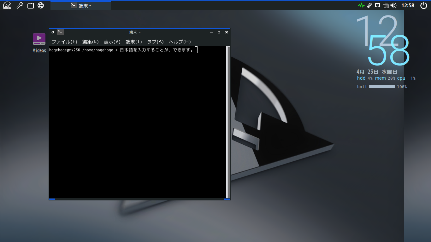This screenshot has width=431, height=242.
Task: Click the gear icon on the terminal titlebar
Action: tap(53, 32)
